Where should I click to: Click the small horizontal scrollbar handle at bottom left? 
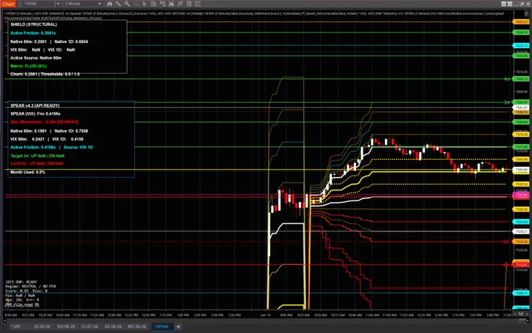pos(5,320)
